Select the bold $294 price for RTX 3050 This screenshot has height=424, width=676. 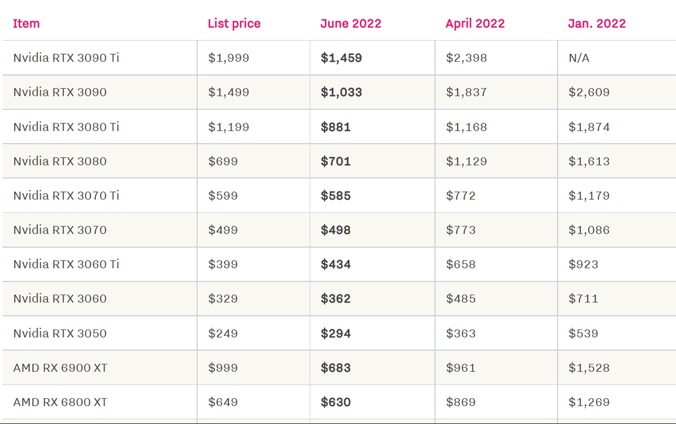[x=336, y=333]
